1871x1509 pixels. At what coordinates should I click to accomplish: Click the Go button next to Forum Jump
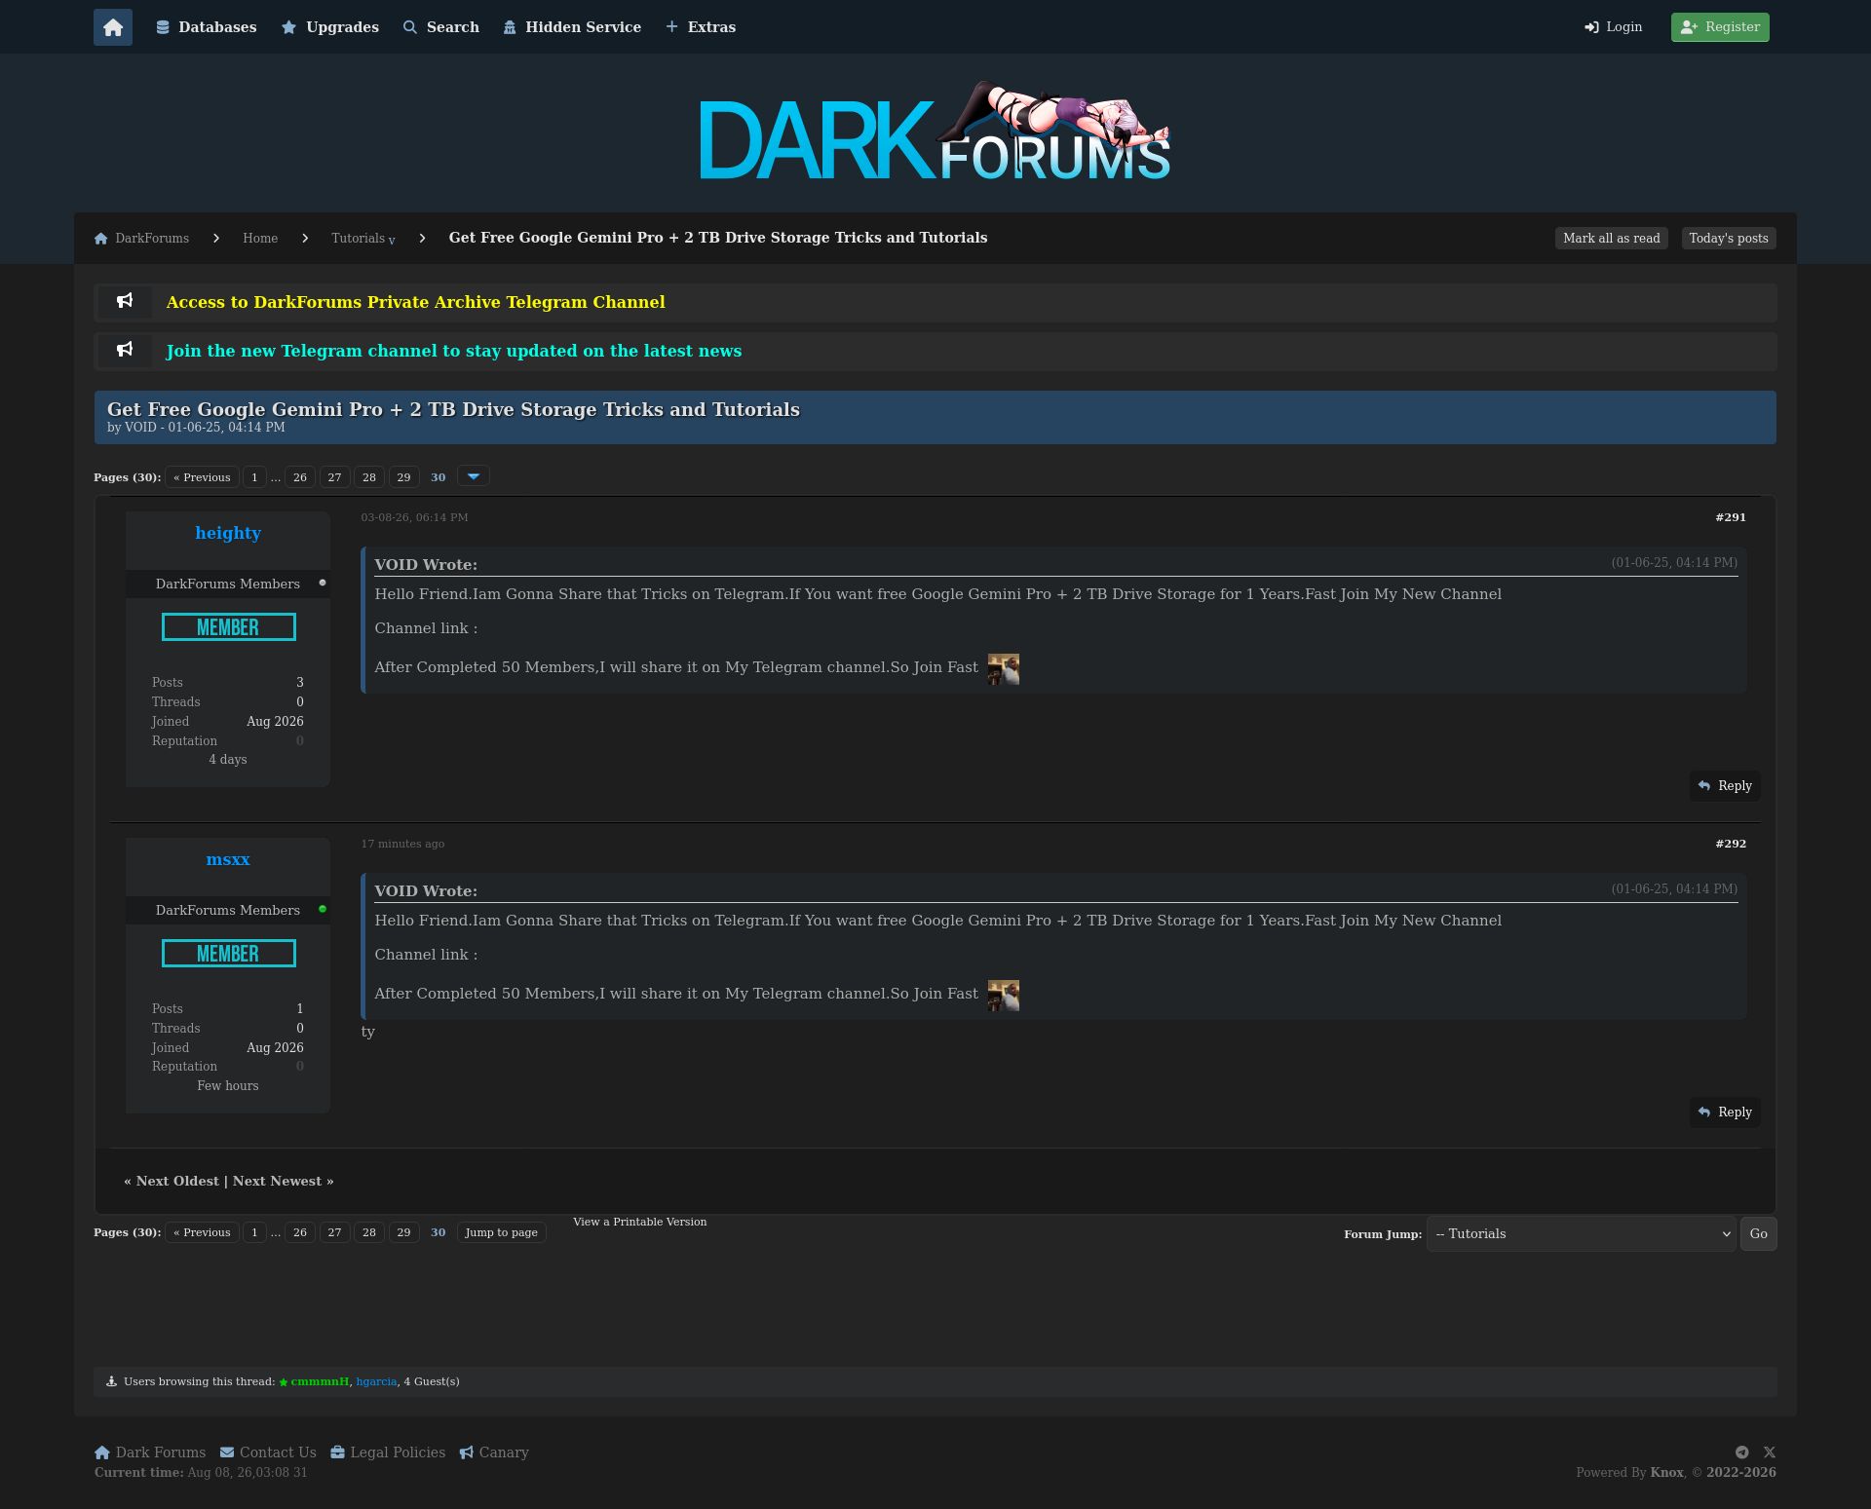(x=1758, y=1234)
